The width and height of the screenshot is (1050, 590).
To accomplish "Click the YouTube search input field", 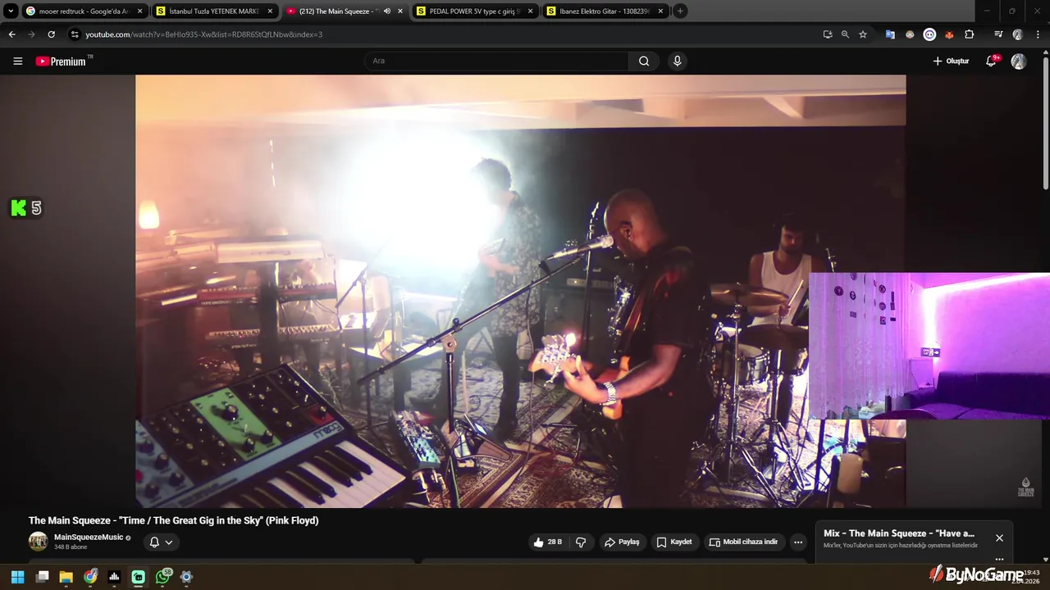I will 497,61.
